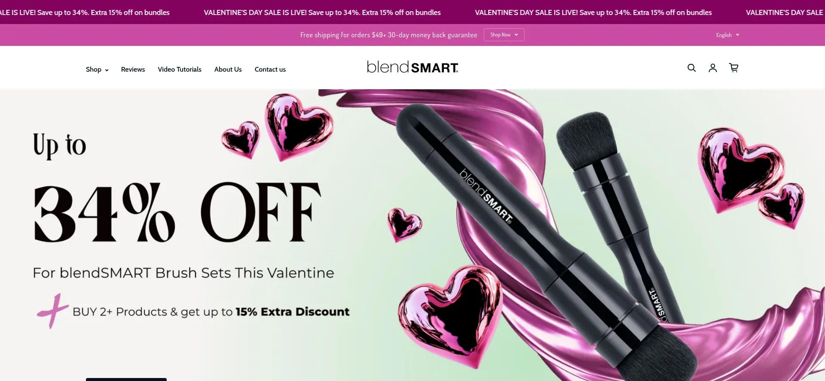The height and width of the screenshot is (381, 825).
Task: Click the dark button below hero text
Action: (126, 379)
